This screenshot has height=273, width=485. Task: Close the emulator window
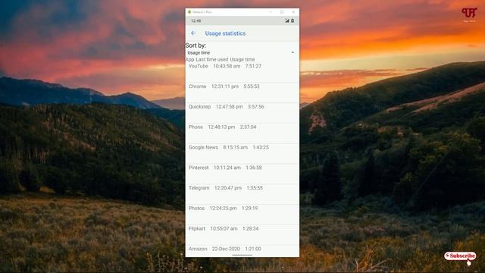[x=293, y=12]
